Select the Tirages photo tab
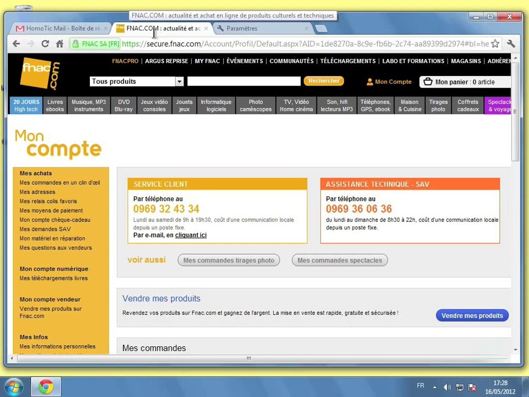The image size is (529, 397). [x=438, y=105]
